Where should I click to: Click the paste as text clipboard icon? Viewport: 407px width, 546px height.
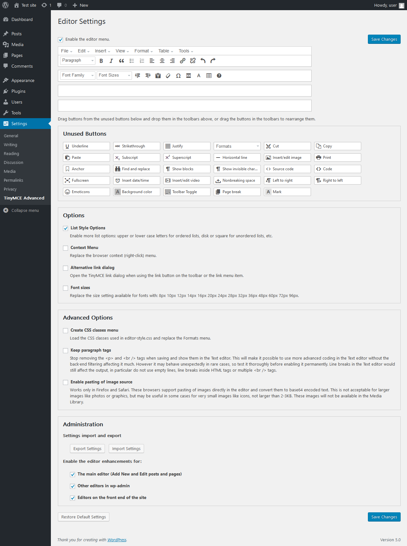click(x=158, y=76)
